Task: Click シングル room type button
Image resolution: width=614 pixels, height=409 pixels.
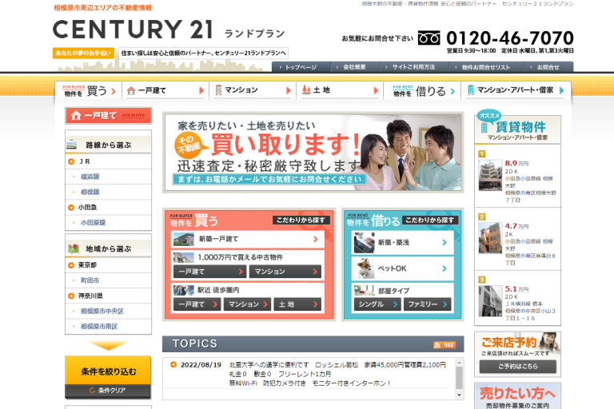Action: (x=377, y=304)
